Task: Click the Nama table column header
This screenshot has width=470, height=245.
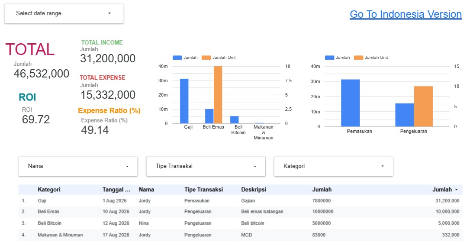Action: pos(146,190)
